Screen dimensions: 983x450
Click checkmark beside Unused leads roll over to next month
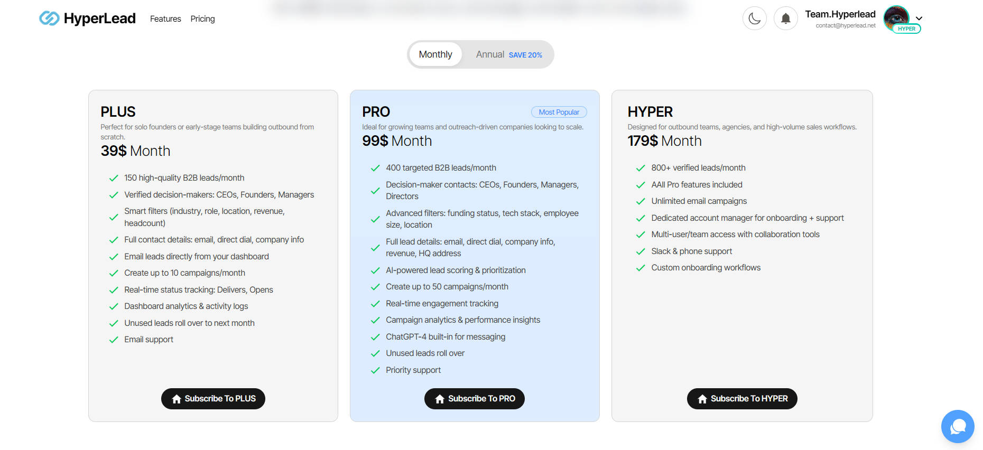(113, 323)
